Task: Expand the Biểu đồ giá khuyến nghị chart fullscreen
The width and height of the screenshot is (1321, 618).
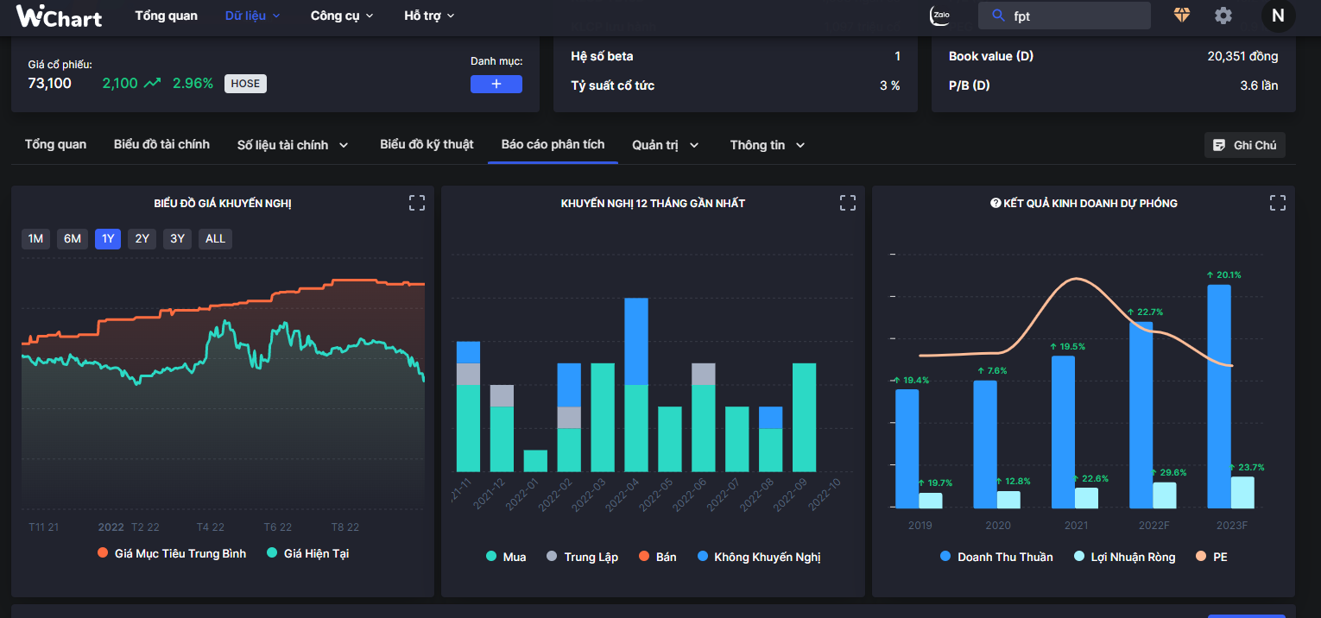Action: pos(417,203)
